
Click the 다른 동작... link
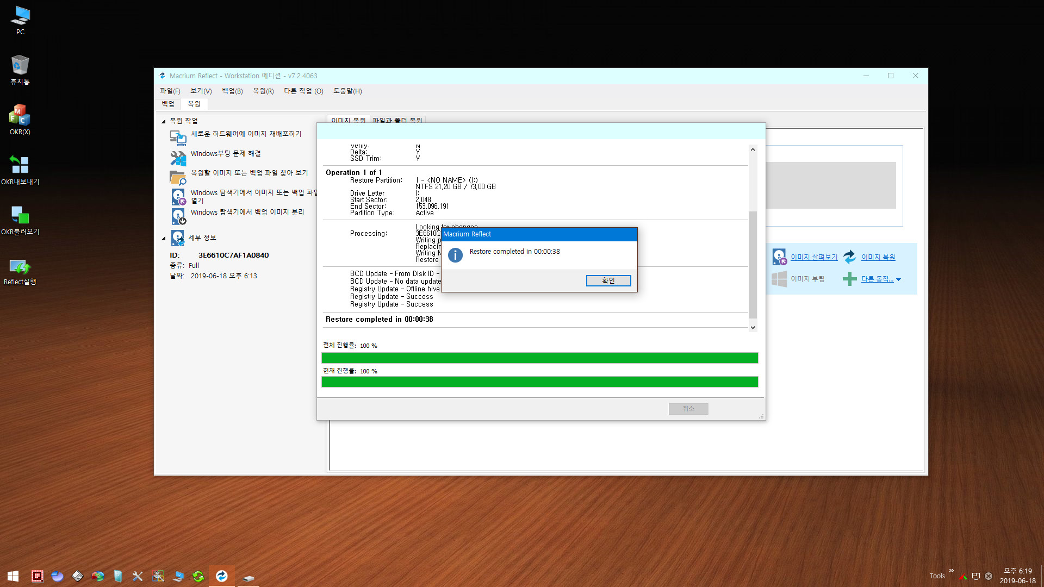point(877,279)
